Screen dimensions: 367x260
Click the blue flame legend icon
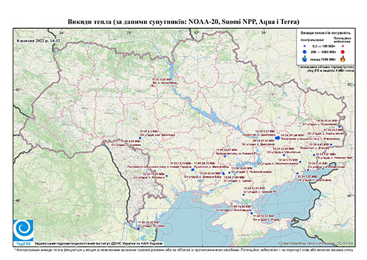(x=305, y=59)
